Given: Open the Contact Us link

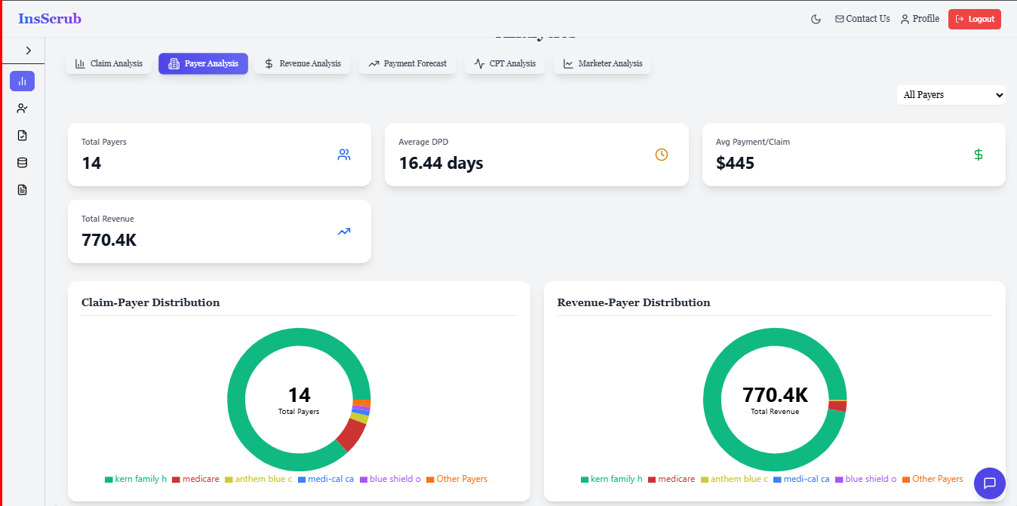Looking at the screenshot, I should pos(862,19).
